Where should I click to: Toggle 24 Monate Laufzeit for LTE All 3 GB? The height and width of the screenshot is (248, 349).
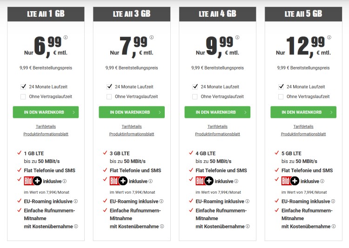coord(109,86)
